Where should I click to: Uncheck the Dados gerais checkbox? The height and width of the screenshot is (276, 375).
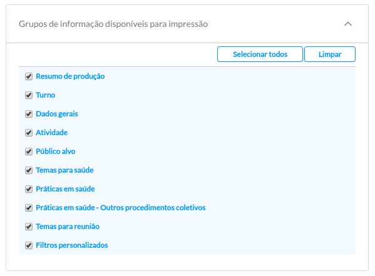pyautogui.click(x=29, y=114)
